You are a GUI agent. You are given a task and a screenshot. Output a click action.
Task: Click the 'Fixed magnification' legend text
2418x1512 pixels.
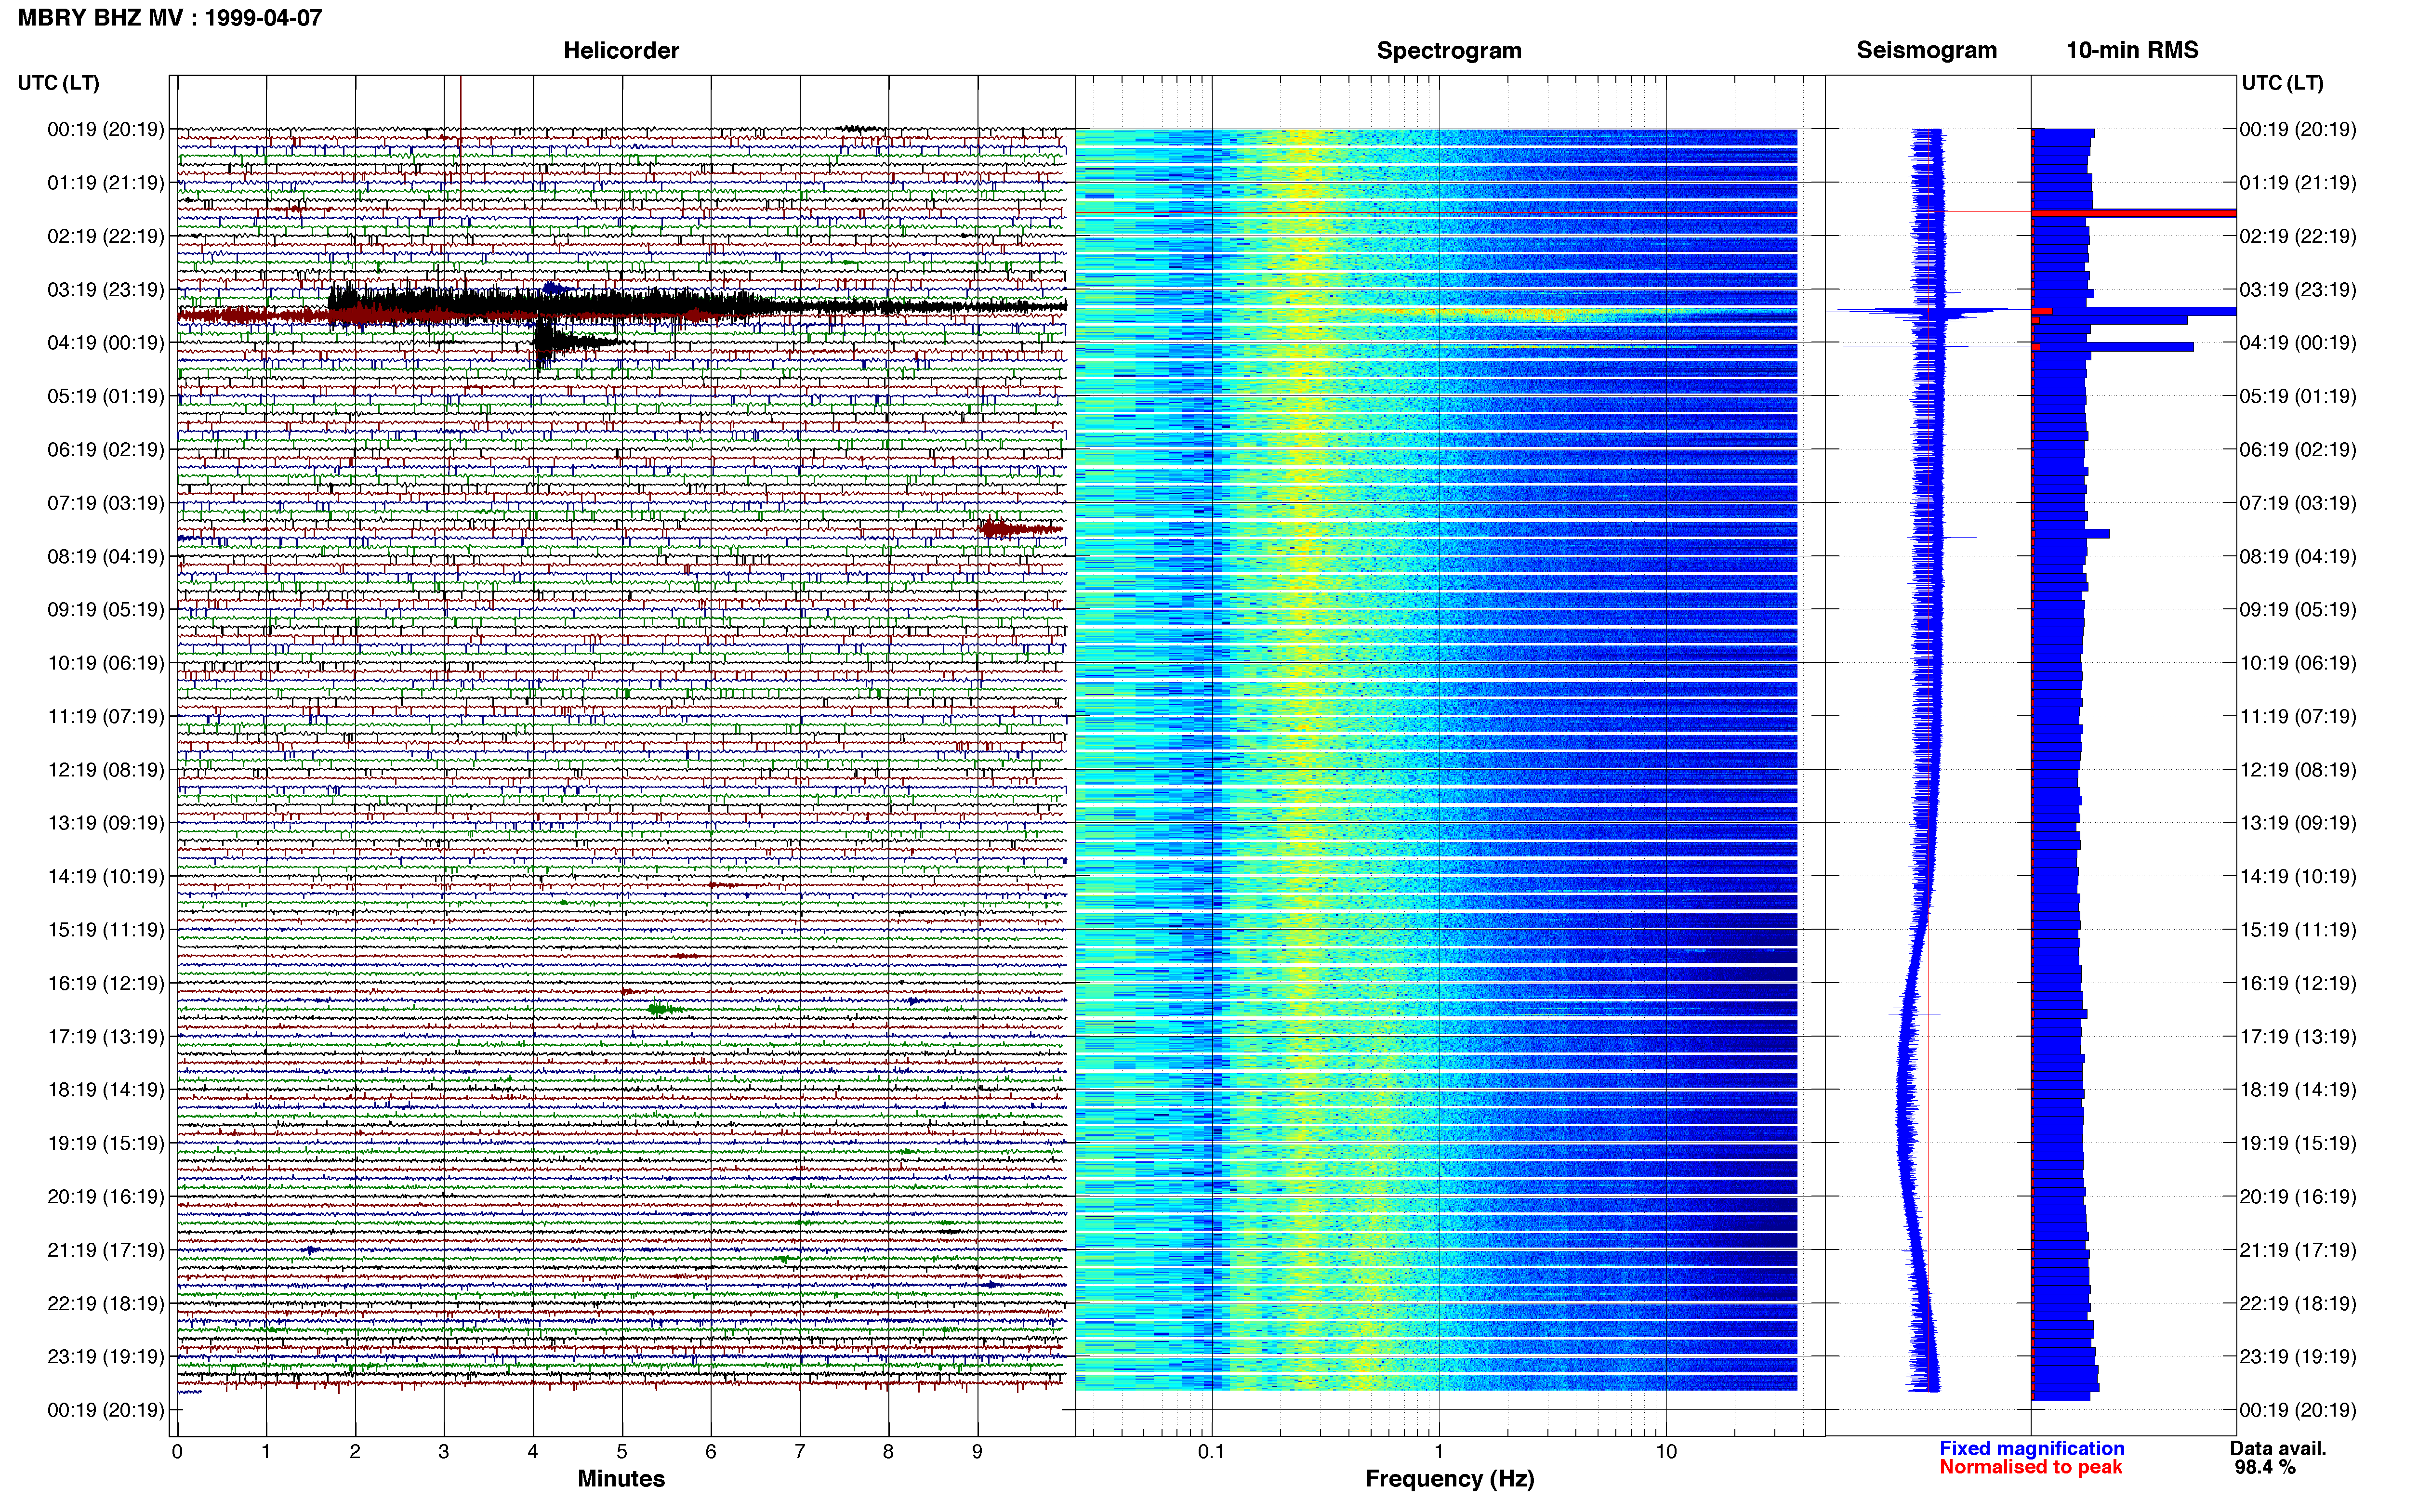tap(2031, 1449)
